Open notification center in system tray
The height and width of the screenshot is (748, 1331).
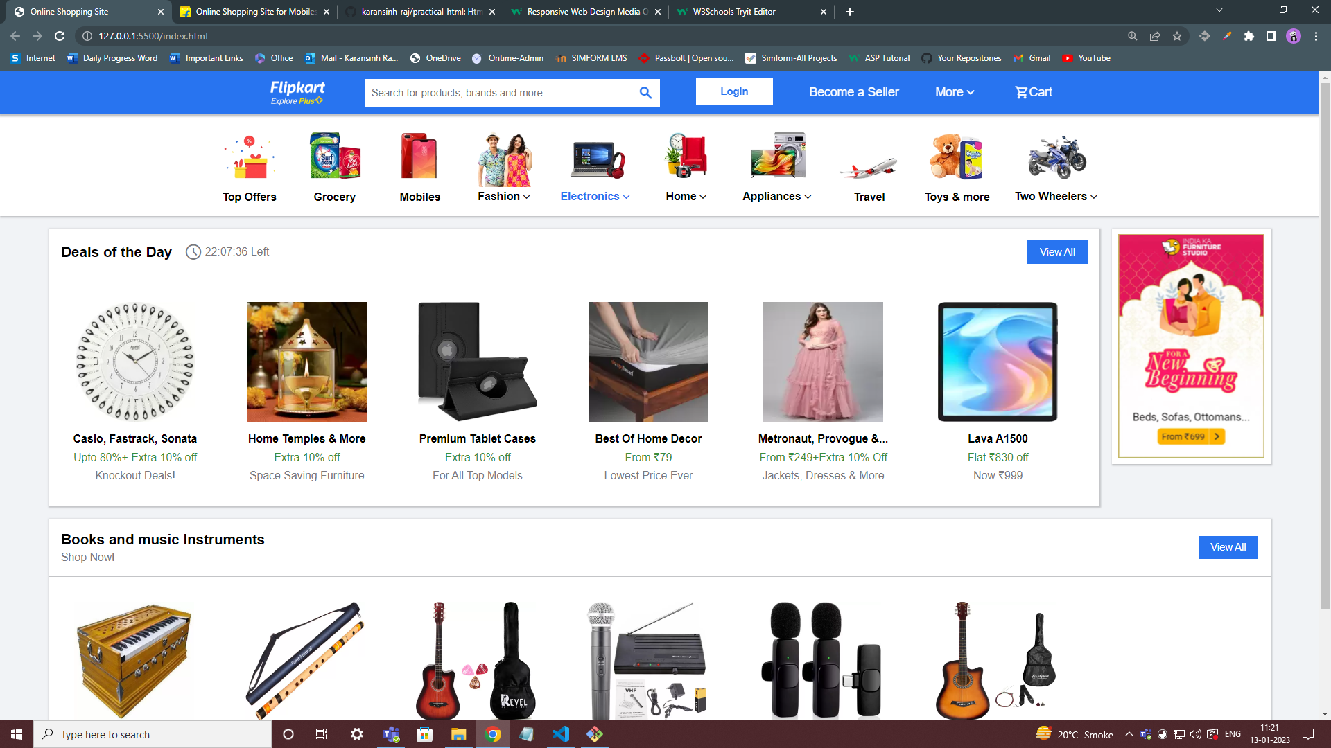point(1308,734)
